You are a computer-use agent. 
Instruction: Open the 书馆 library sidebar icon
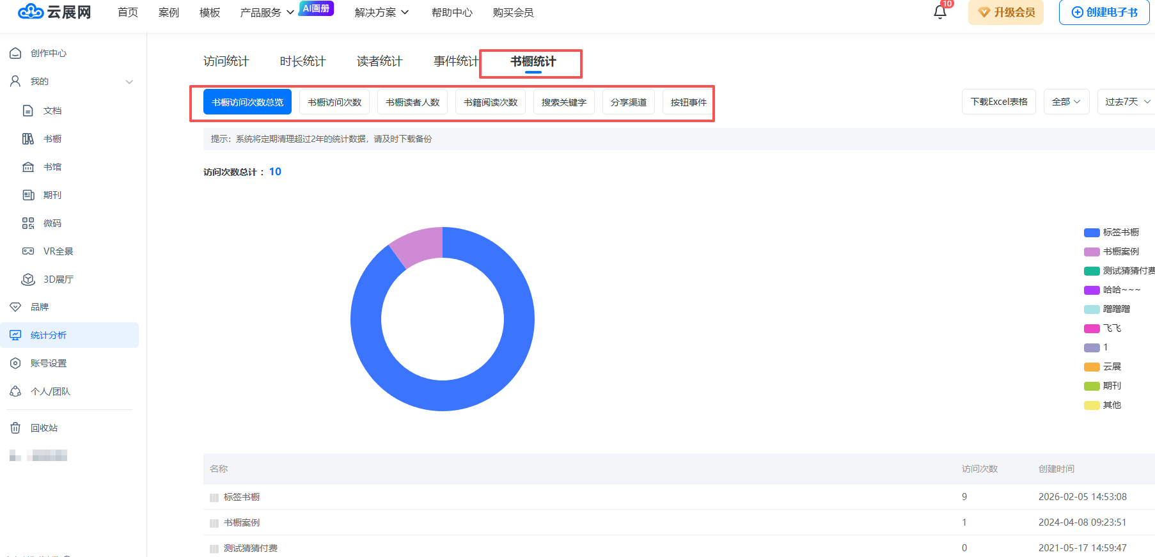coord(28,167)
